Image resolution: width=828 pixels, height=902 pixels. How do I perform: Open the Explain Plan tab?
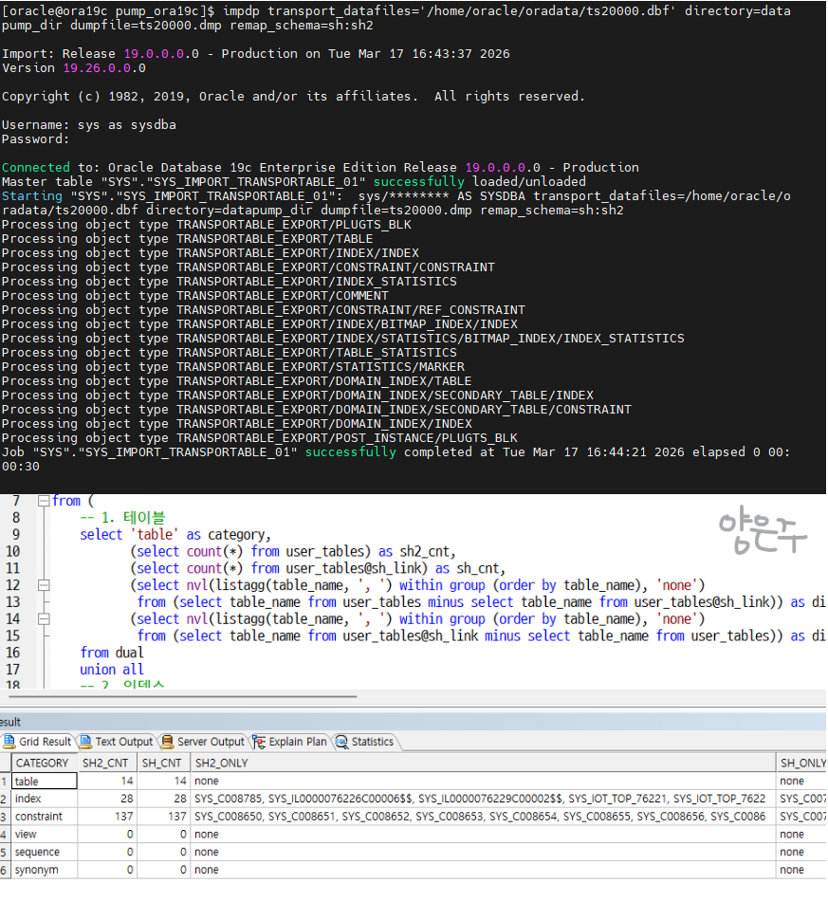[297, 742]
